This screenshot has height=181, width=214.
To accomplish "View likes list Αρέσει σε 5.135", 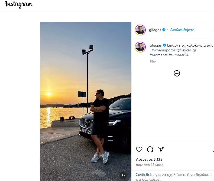I will coord(149,159).
